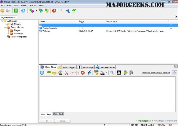Save file with green floppy icon
This screenshot has height=126, width=178.
16,11
